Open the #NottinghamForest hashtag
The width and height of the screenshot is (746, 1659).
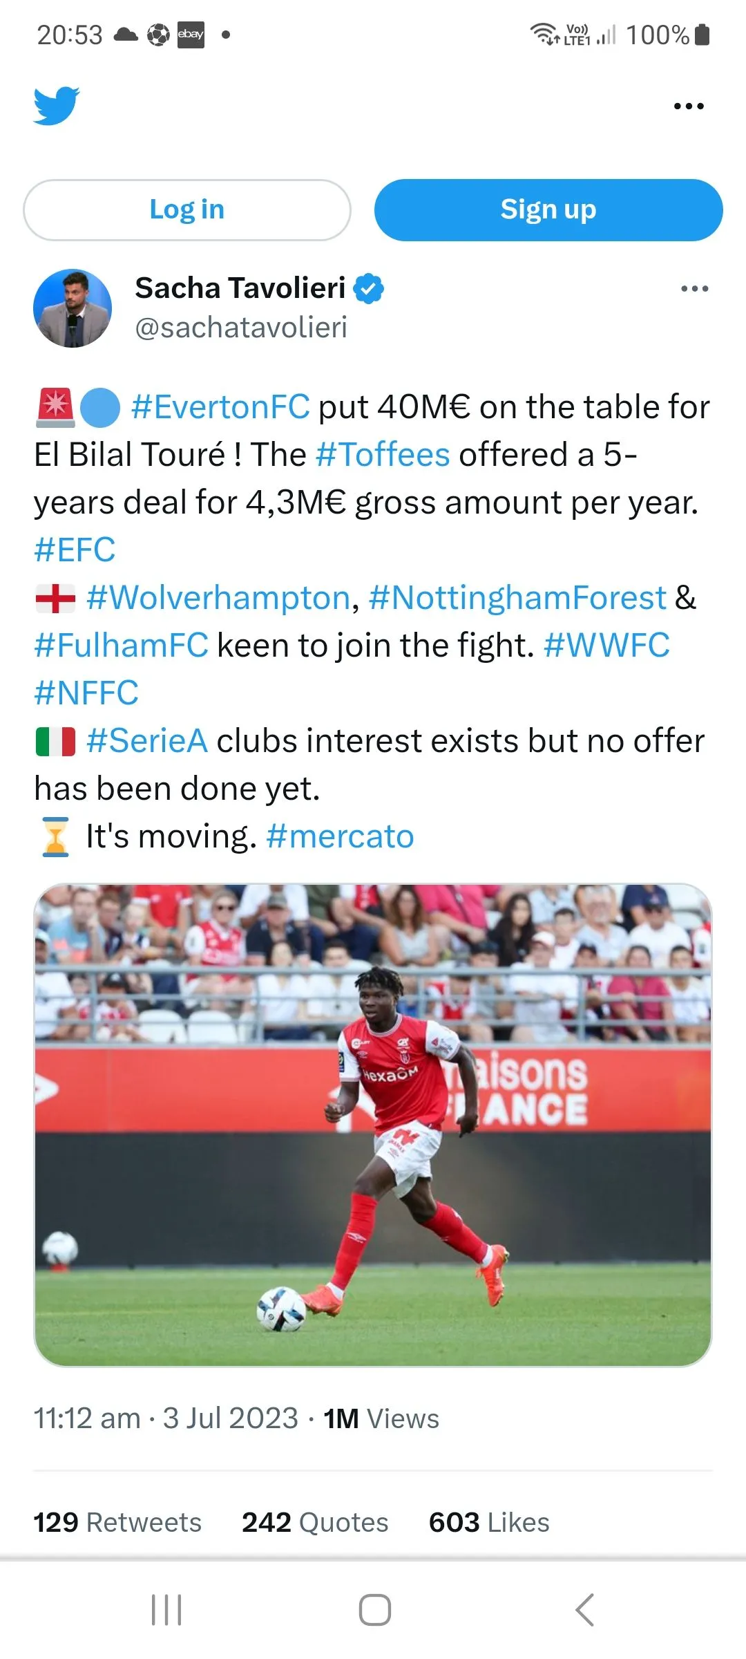pos(517,598)
